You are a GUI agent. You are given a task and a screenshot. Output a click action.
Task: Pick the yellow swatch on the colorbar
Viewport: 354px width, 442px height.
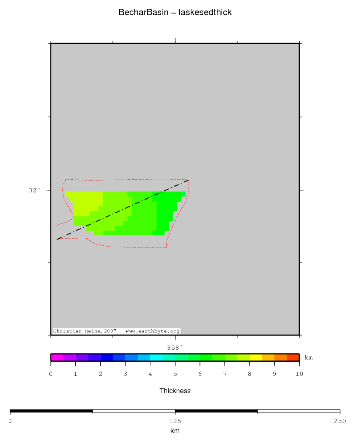click(256, 357)
